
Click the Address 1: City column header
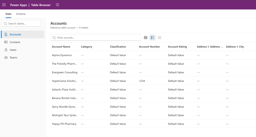pos(235,47)
